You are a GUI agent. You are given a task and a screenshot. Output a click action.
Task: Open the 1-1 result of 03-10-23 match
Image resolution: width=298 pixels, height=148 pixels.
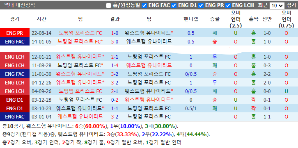click(x=115, y=109)
